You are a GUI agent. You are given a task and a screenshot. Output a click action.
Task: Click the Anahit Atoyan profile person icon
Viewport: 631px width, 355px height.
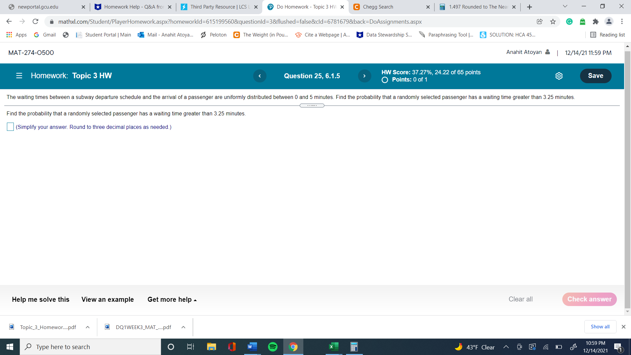[x=547, y=52]
